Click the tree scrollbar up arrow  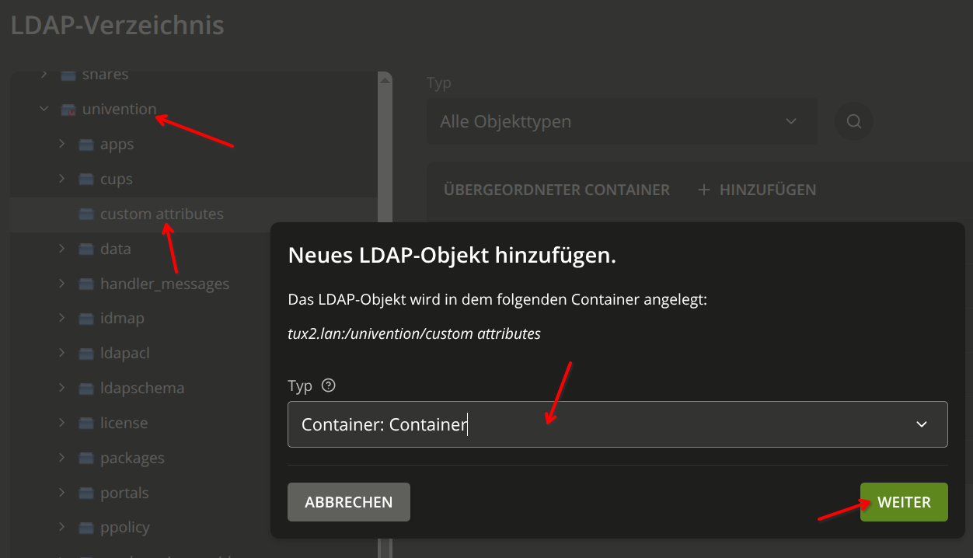click(x=384, y=79)
